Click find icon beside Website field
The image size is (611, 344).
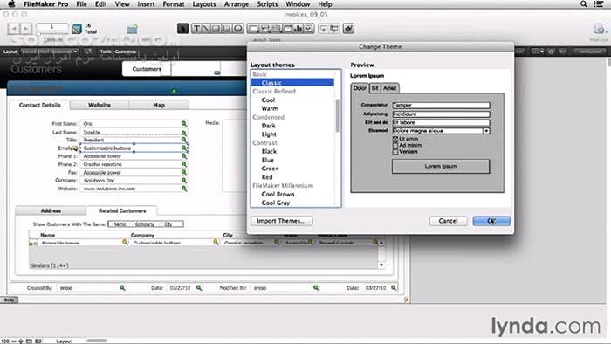[x=184, y=189]
